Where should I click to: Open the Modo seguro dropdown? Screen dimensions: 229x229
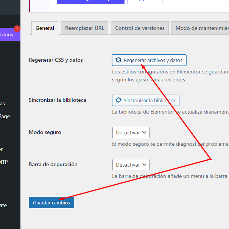click(131, 132)
